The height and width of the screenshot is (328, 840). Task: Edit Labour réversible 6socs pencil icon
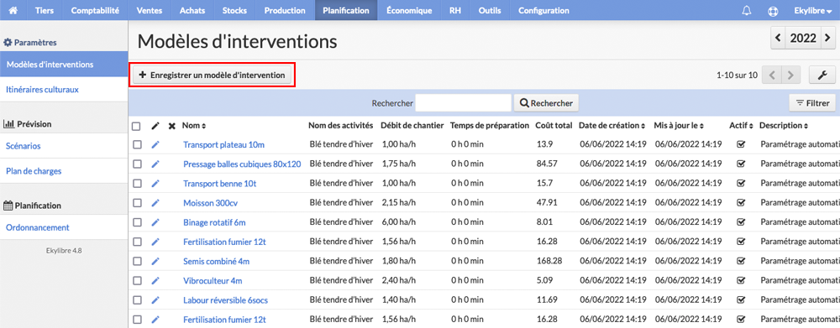(155, 300)
